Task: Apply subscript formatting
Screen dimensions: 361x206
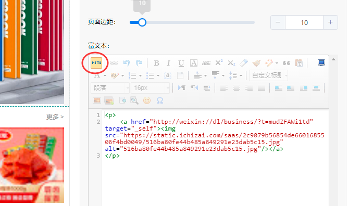Action: 231,63
